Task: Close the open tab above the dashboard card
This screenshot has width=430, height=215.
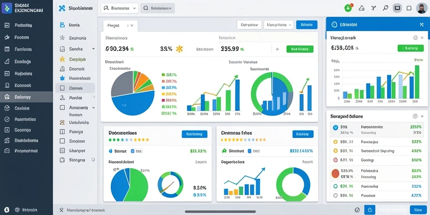Action: pos(131,26)
